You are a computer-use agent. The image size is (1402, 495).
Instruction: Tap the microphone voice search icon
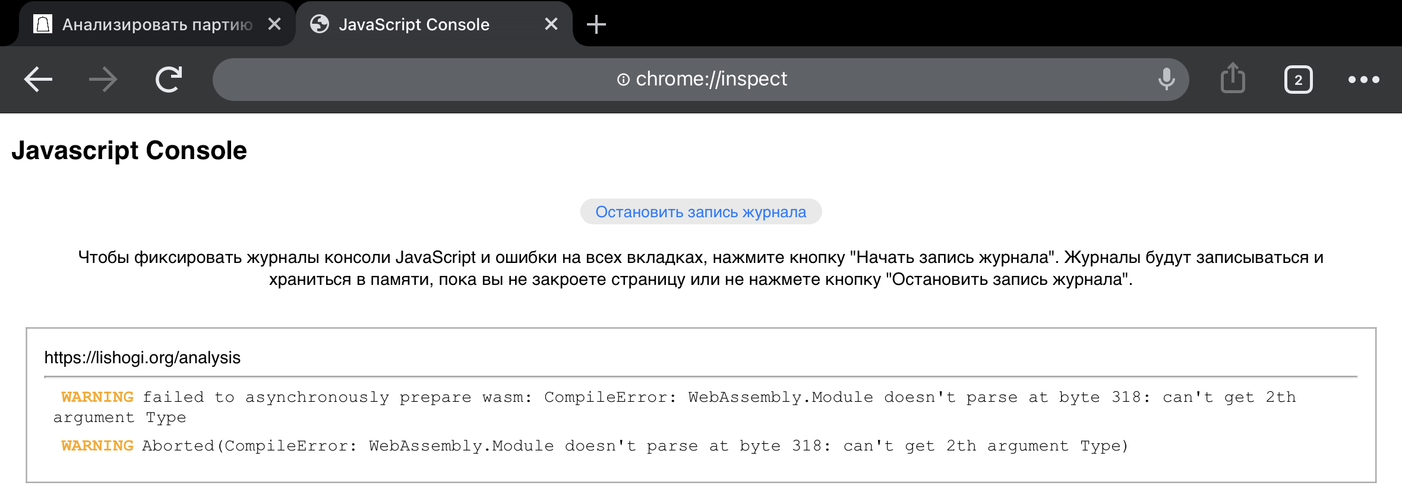[1166, 79]
